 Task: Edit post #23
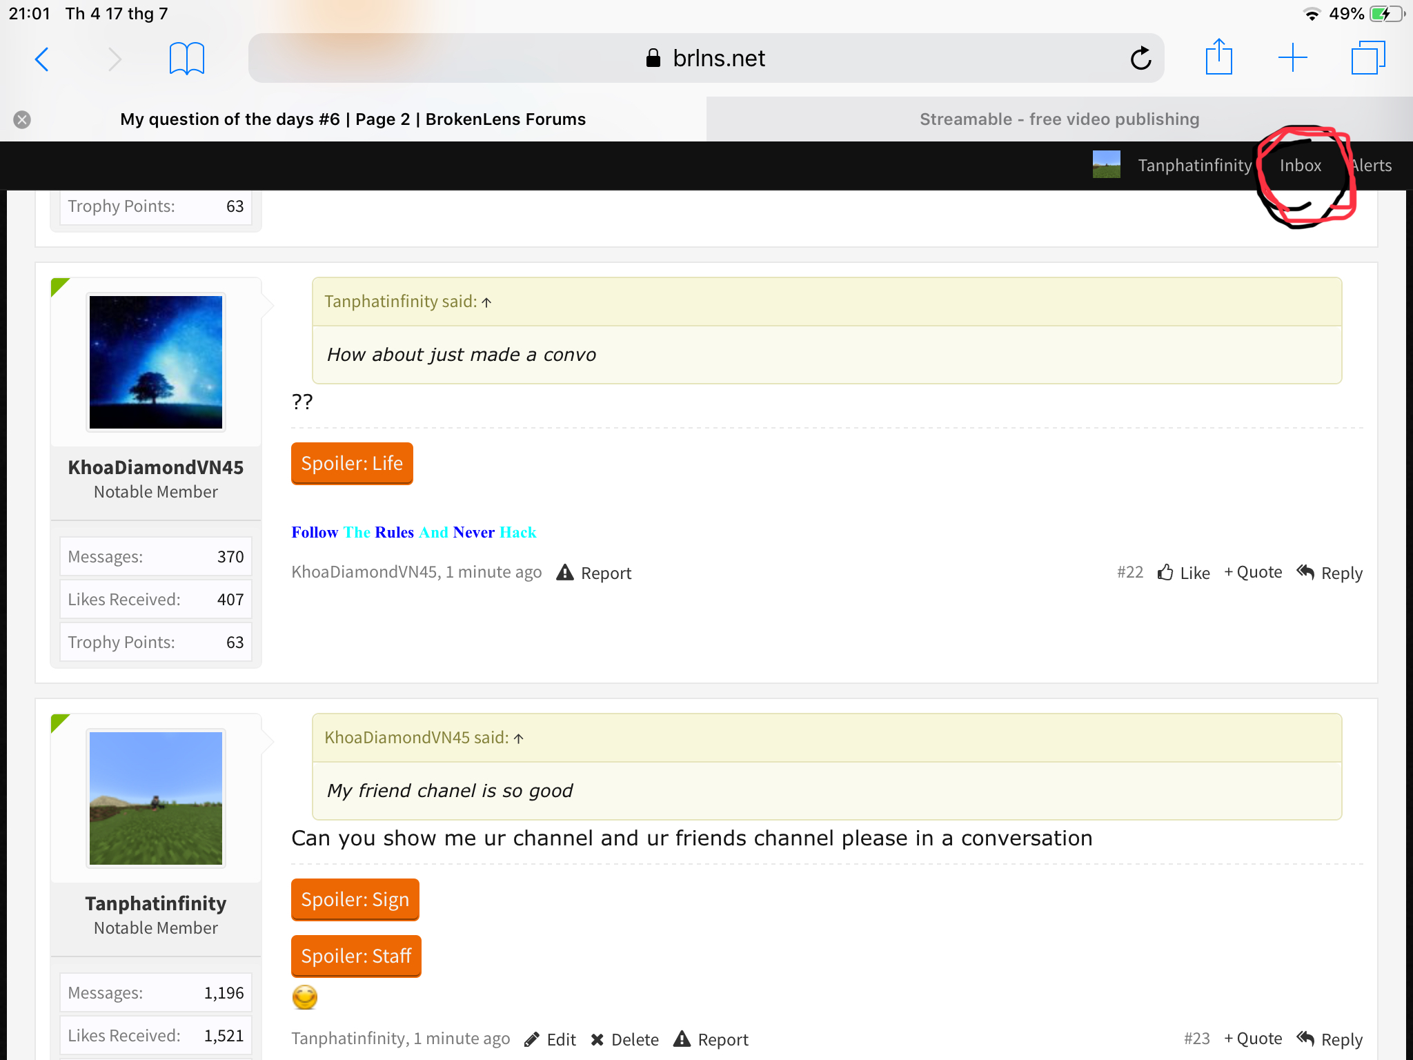coord(550,1039)
